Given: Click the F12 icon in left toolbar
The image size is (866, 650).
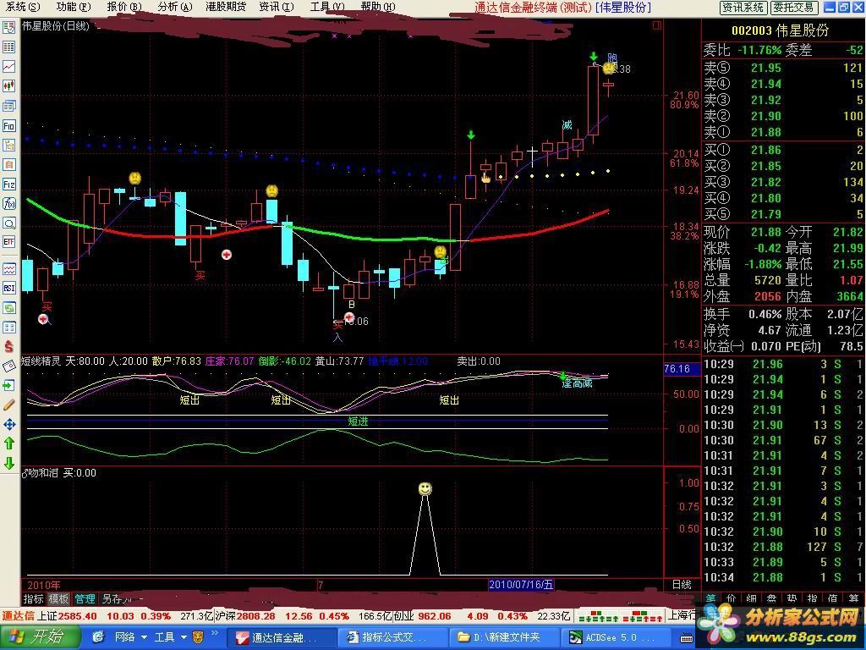Looking at the screenshot, I should pyautogui.click(x=8, y=184).
